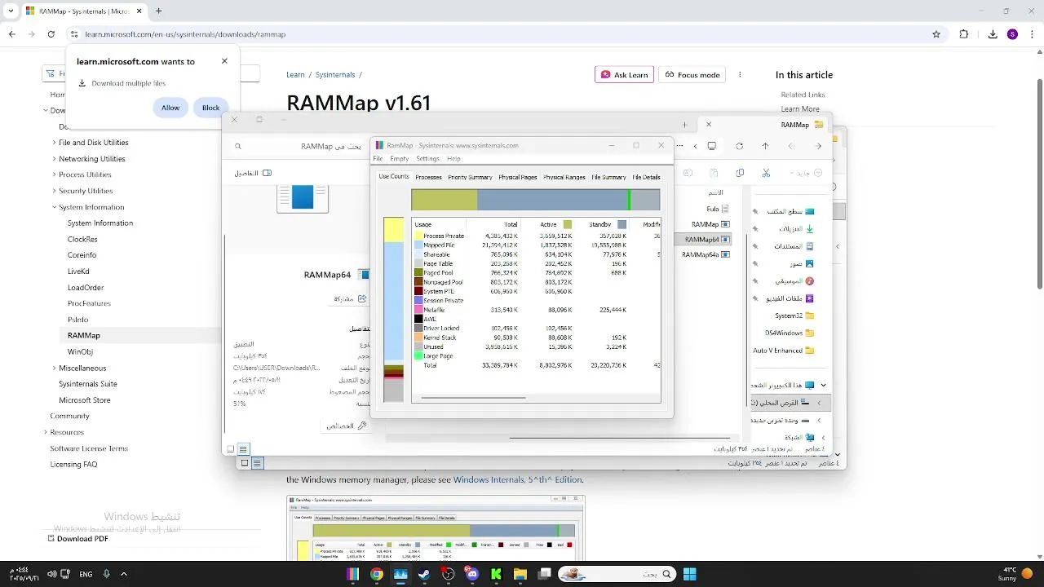
Task: Open the Settings menu in RAMMap
Action: pyautogui.click(x=427, y=159)
